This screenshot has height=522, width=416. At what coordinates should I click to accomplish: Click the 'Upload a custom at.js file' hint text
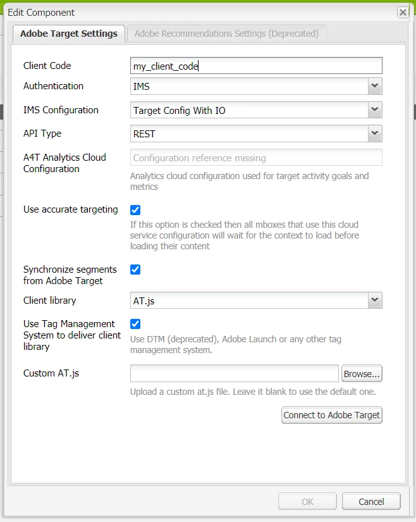(253, 392)
